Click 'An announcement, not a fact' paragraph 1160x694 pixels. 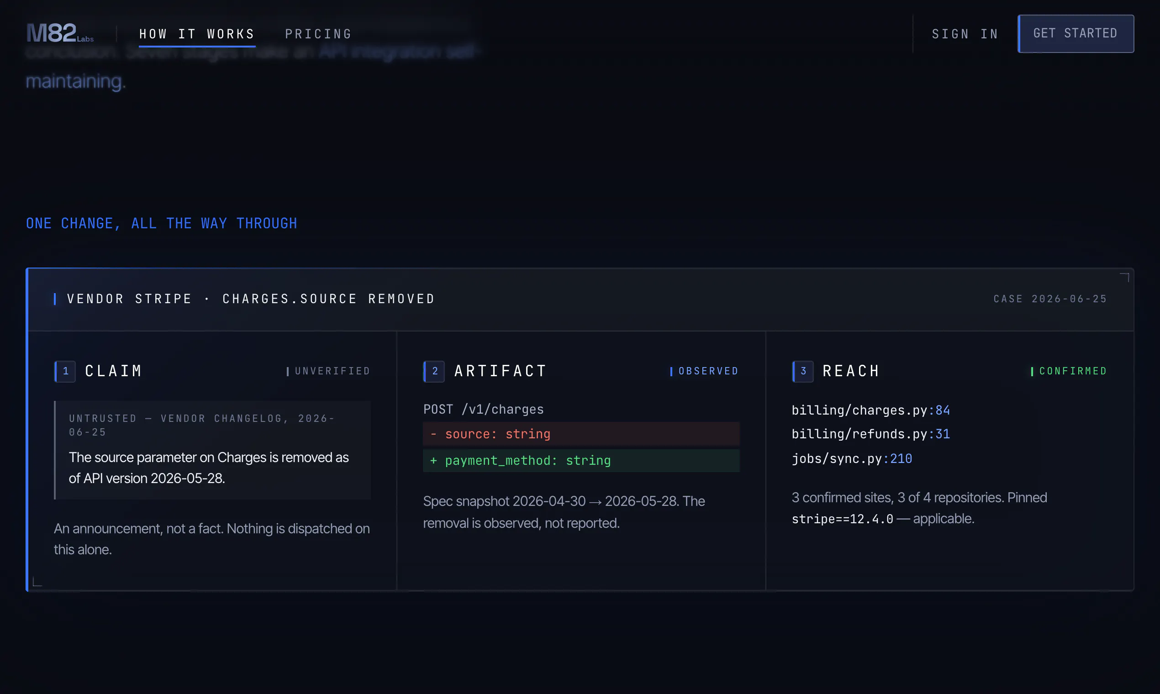coord(211,539)
